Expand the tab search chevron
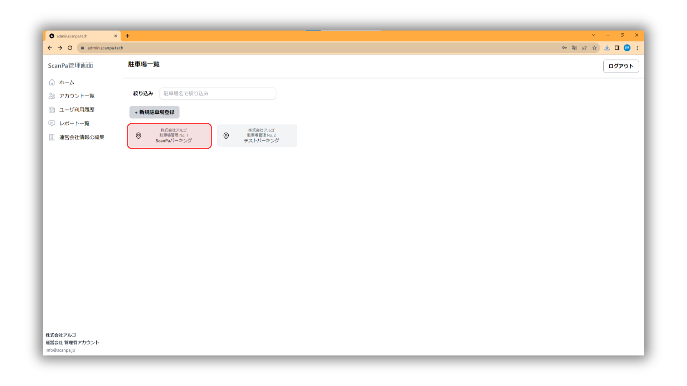Image resolution: width=687 pixels, height=386 pixels. 594,35
